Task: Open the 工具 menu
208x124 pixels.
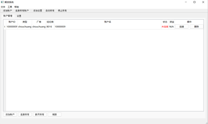Action: 10,7
